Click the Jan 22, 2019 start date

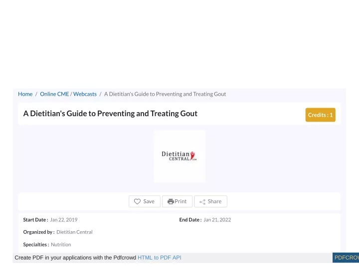[64, 220]
